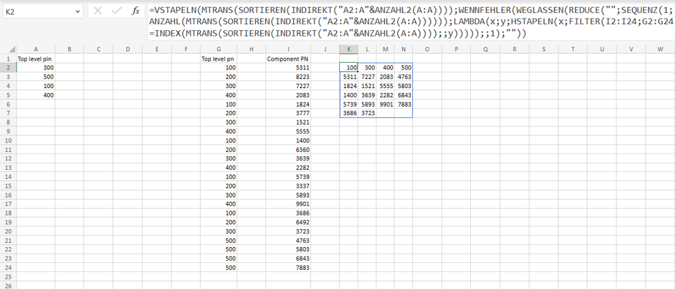Viewport: 675px width, 289px height.
Task: Select cell A2 with value 300
Action: tap(36, 67)
